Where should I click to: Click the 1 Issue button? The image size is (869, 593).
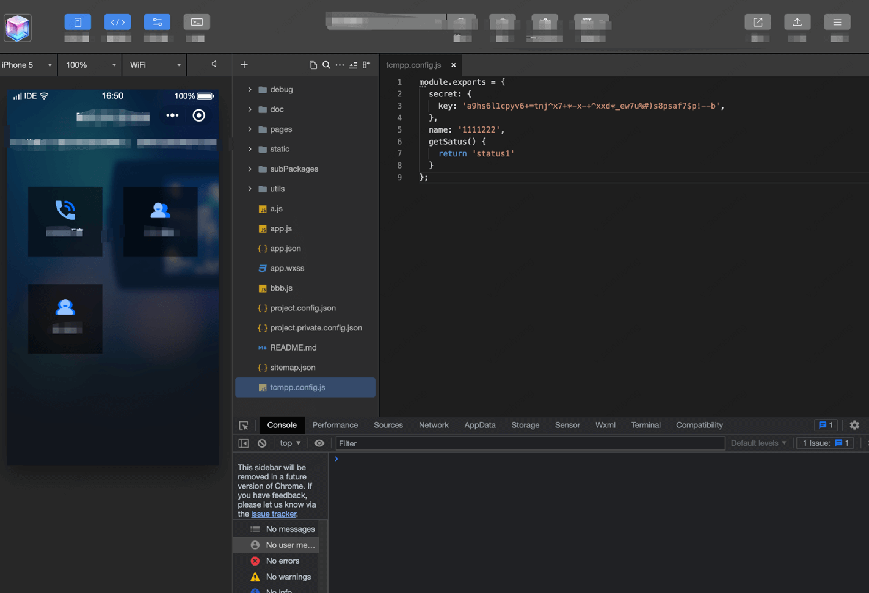tap(825, 443)
